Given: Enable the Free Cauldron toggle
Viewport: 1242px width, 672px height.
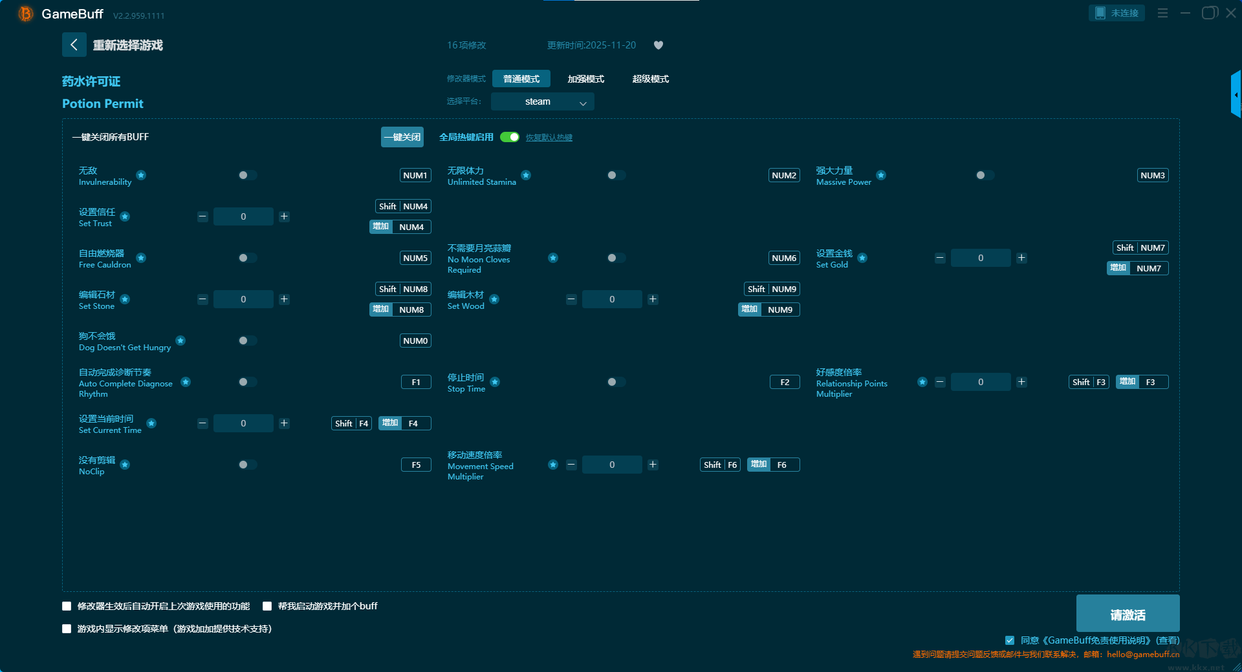Looking at the screenshot, I should click(x=247, y=258).
